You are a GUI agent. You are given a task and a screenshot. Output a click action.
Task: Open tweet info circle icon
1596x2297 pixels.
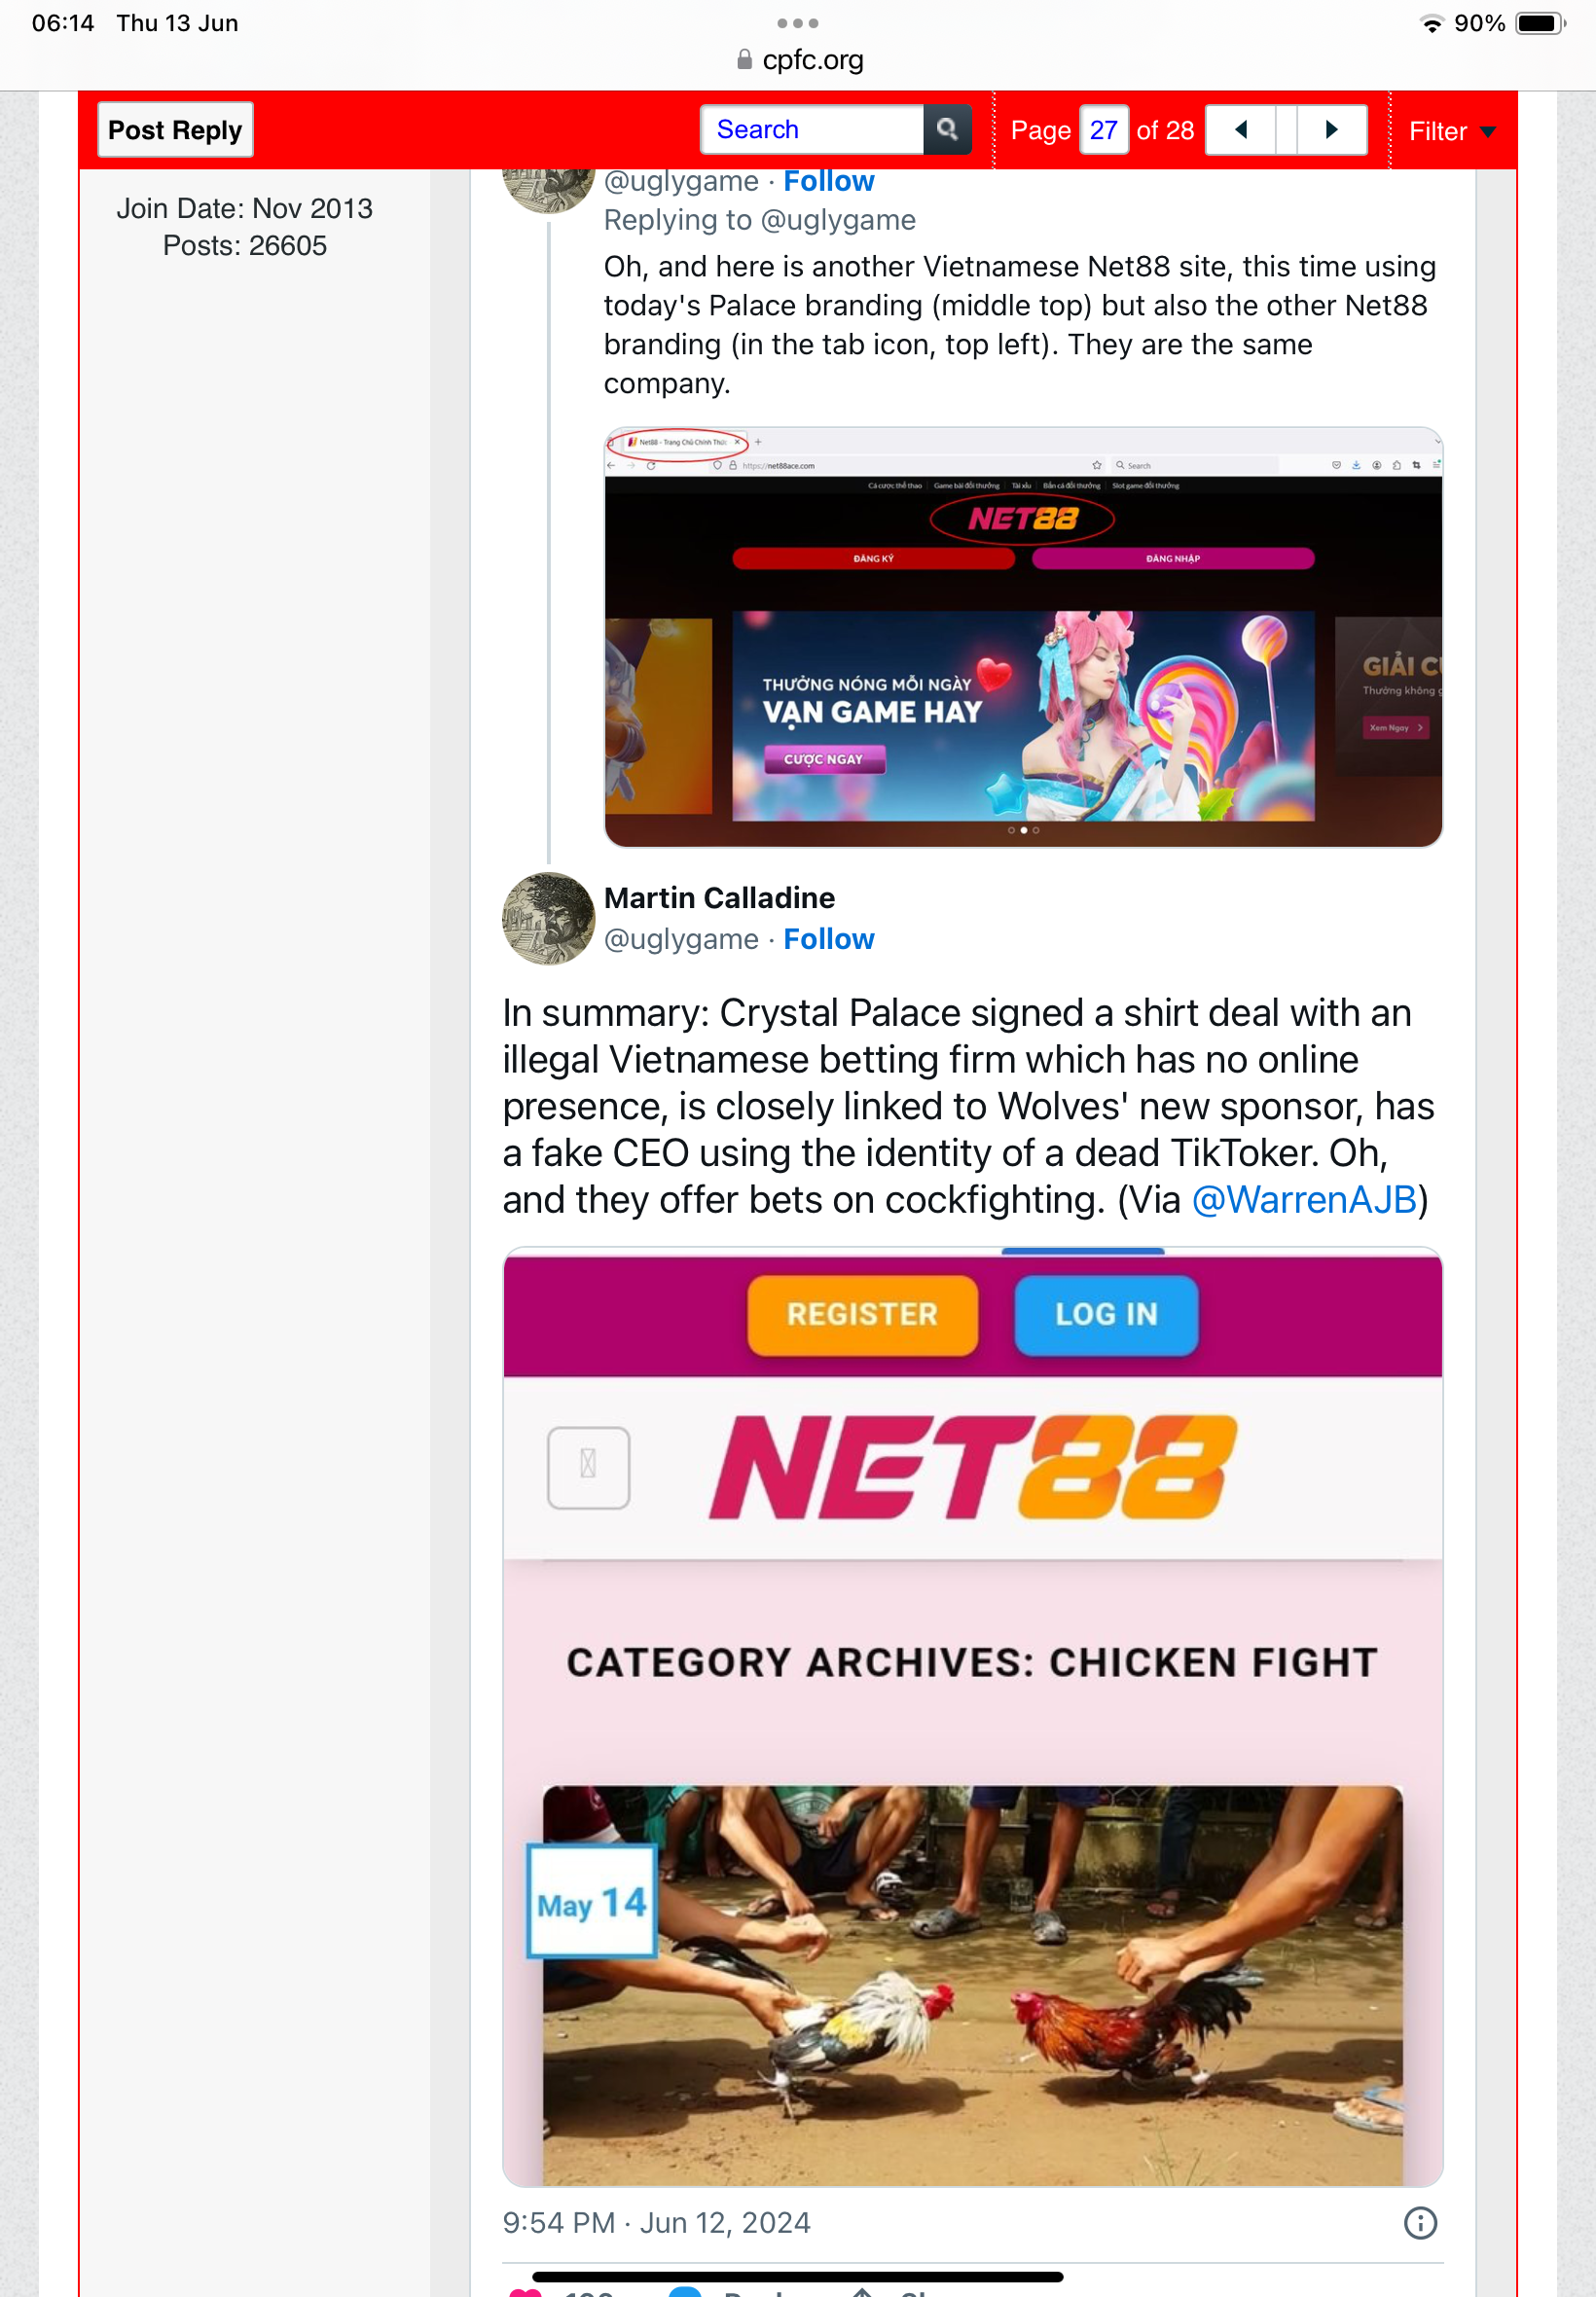tap(1420, 2222)
